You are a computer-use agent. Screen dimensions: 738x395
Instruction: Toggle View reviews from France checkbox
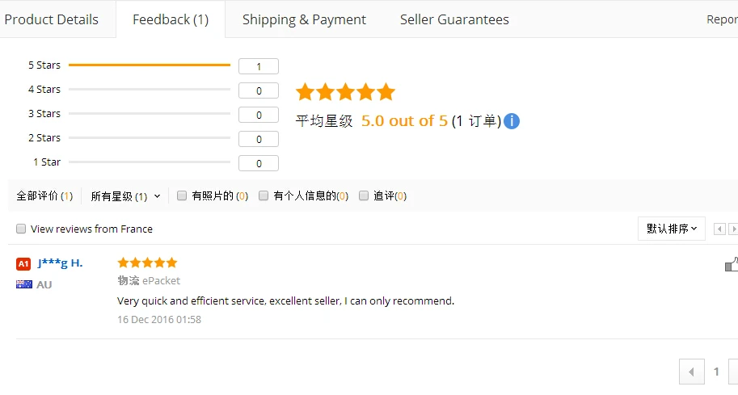[21, 229]
